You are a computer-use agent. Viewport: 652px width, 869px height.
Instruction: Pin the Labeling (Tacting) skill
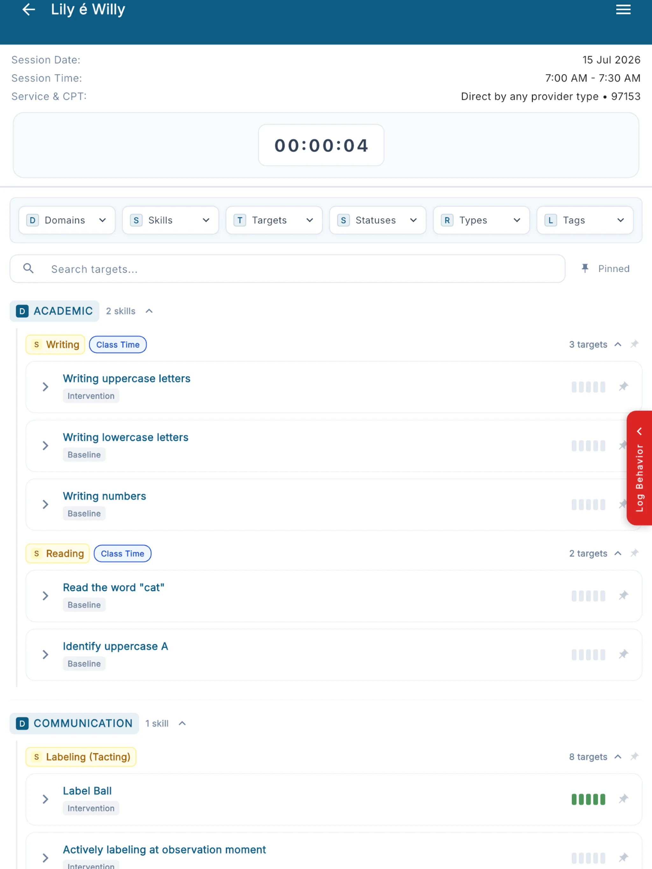[634, 757]
